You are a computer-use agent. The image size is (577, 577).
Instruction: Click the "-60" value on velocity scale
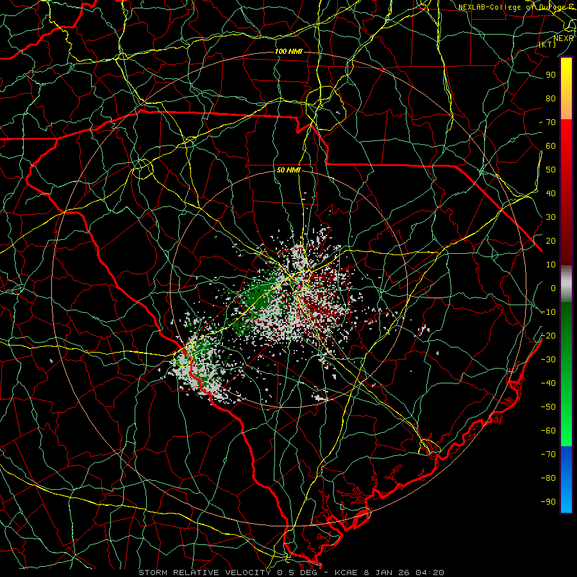click(x=548, y=431)
